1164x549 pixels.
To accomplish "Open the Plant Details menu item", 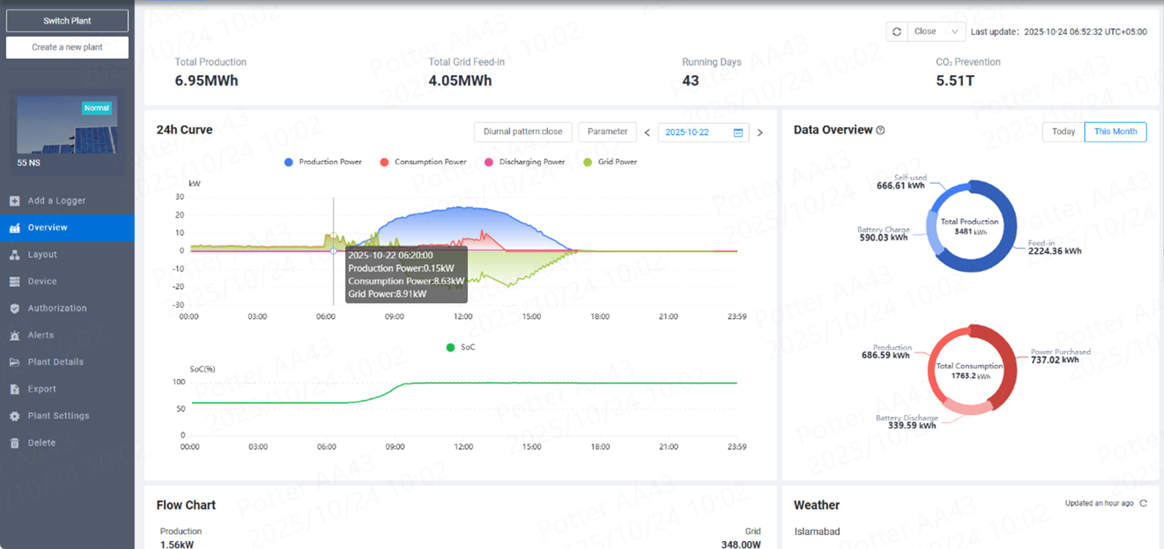I will coord(55,362).
